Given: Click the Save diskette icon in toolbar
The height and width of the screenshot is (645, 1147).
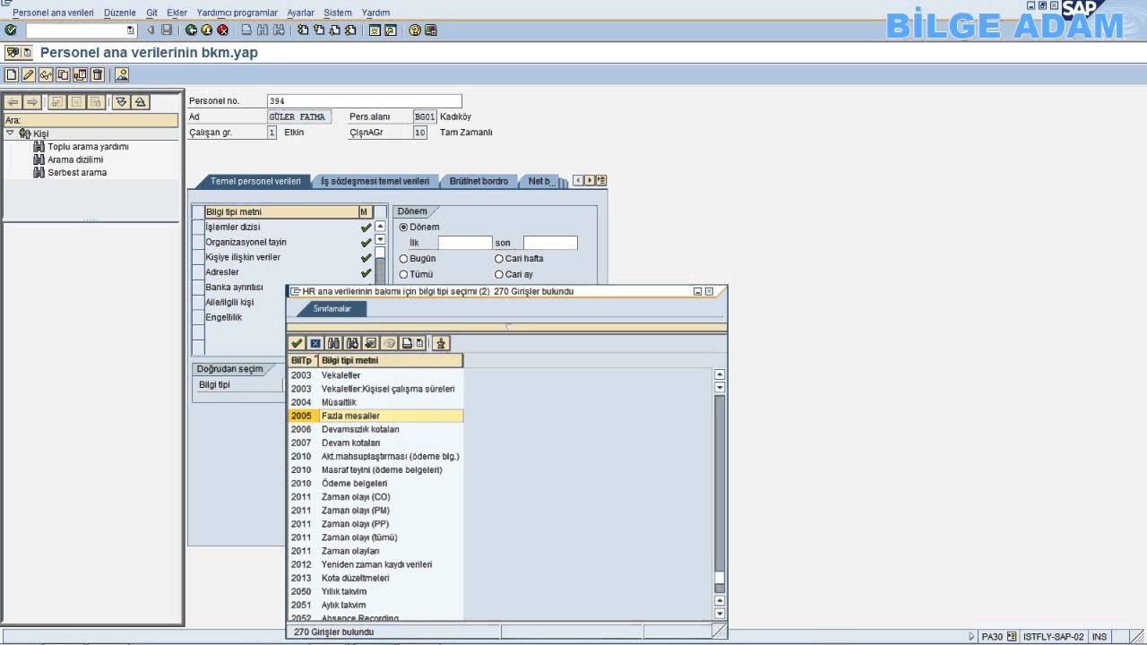Looking at the screenshot, I should pos(167,30).
